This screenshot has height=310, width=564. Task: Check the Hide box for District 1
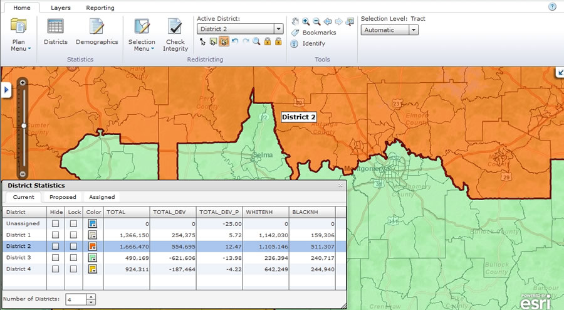click(x=55, y=235)
